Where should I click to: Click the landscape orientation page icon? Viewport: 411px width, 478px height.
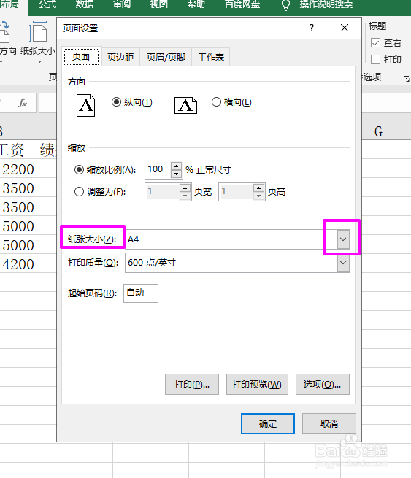click(185, 106)
